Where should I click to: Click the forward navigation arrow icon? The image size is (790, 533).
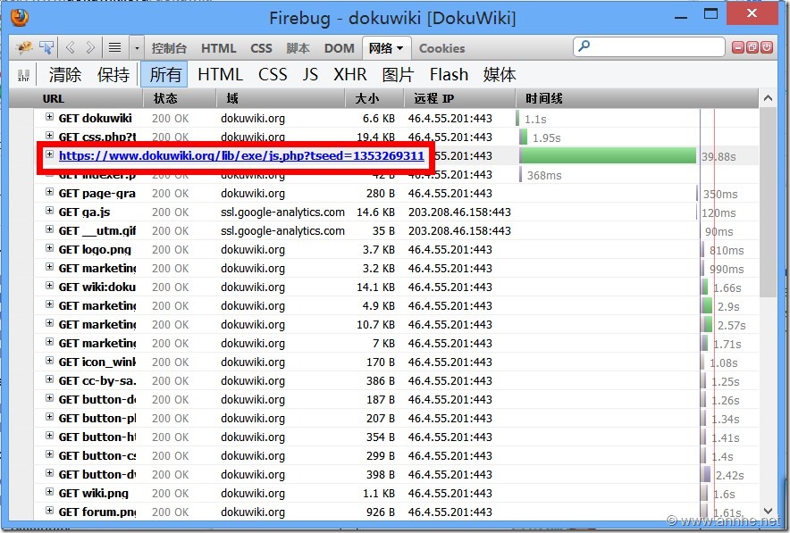[89, 47]
